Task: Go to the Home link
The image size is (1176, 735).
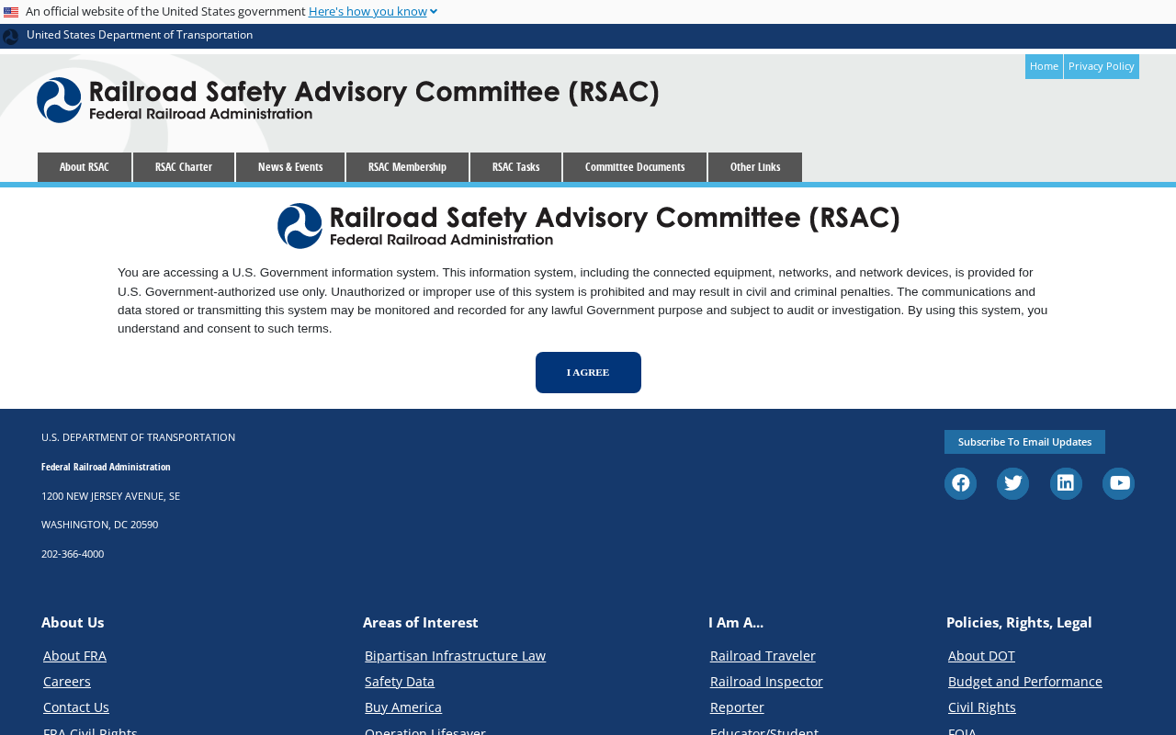Action: click(x=1044, y=66)
